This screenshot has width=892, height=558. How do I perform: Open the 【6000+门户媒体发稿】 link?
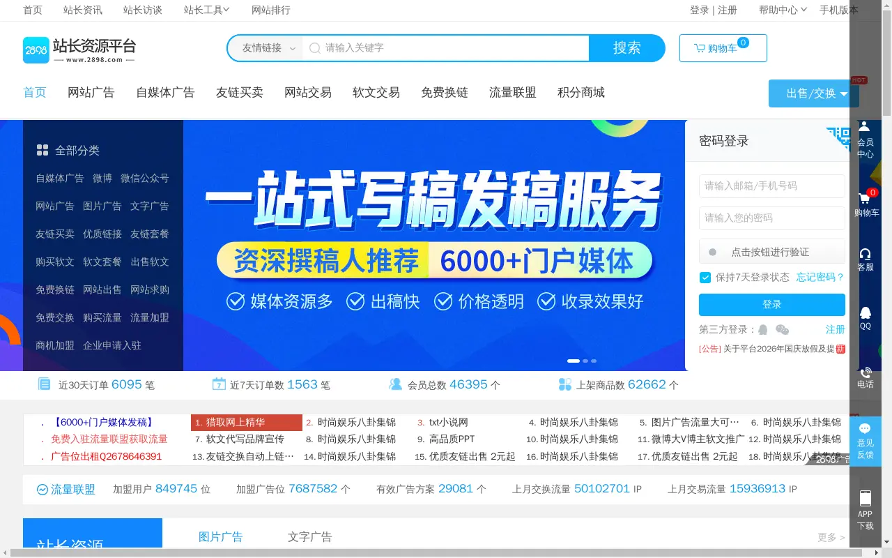click(103, 423)
